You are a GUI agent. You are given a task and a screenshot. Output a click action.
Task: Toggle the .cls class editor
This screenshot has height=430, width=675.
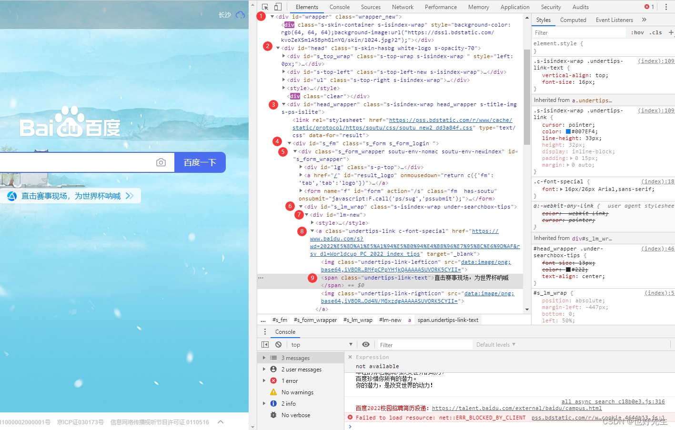click(x=655, y=32)
